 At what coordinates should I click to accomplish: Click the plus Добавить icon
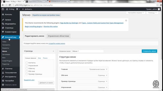(x=23, y=9)
